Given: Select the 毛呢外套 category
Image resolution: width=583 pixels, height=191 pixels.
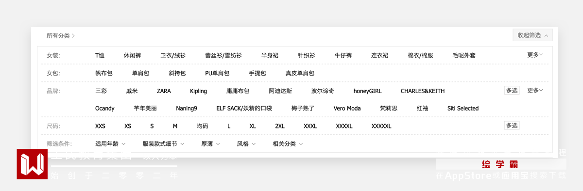Looking at the screenshot, I should [464, 55].
